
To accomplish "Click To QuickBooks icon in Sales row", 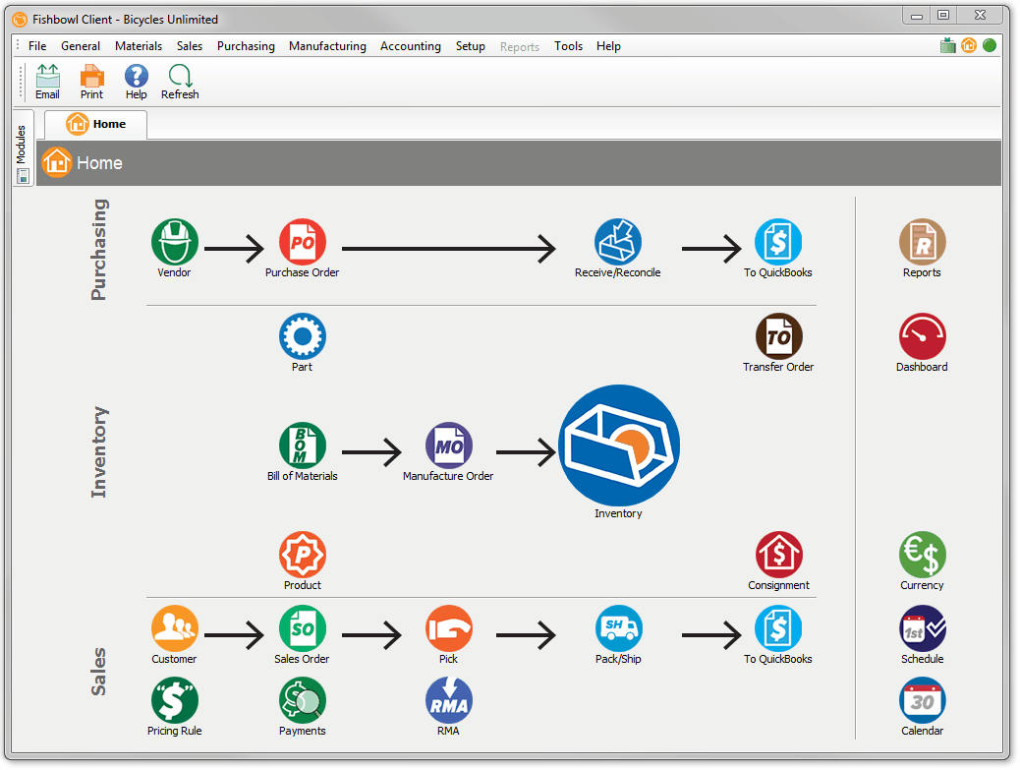I will point(778,628).
